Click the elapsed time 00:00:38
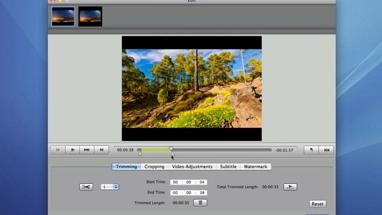Image resolution: width=382 pixels, height=215 pixels. [125, 150]
